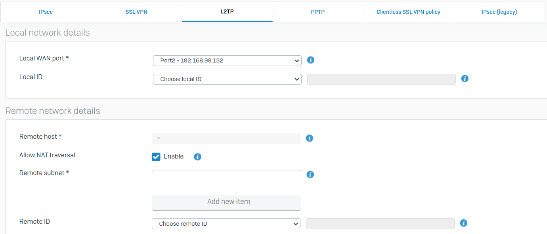Screen dimensions: 547x234
Task: Open the SSL VPN tab
Action: (136, 12)
